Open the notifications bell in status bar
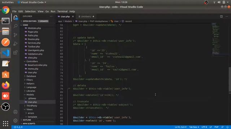The image size is (231, 129). click(x=227, y=127)
